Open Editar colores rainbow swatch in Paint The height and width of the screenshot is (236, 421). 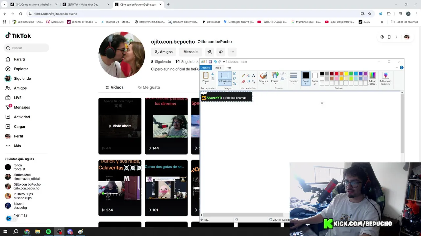[x=372, y=75]
